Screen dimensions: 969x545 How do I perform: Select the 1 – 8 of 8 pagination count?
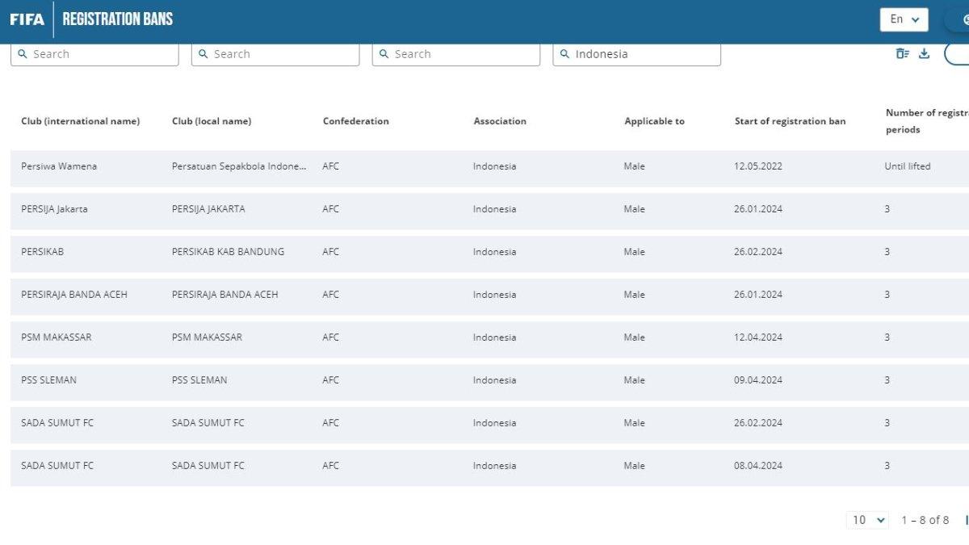[925, 520]
